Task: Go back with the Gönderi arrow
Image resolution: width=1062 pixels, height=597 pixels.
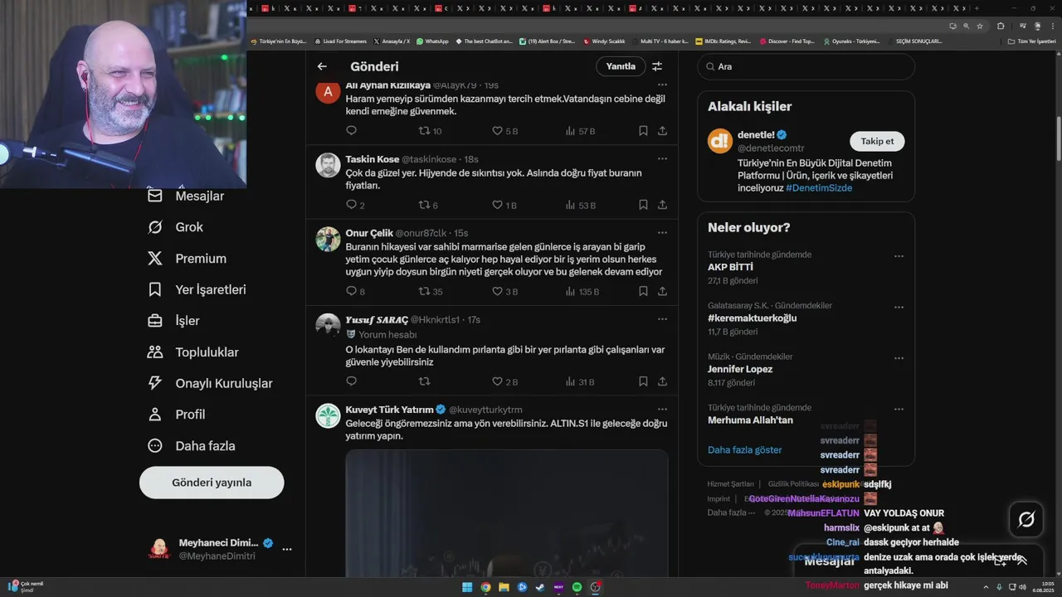Action: click(322, 66)
